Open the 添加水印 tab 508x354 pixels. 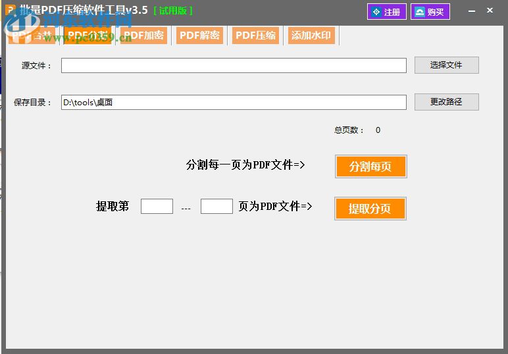(x=311, y=36)
